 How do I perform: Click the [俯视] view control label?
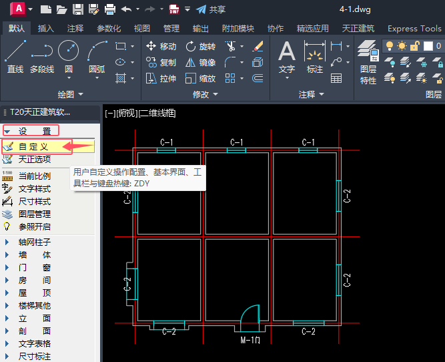tap(127, 113)
